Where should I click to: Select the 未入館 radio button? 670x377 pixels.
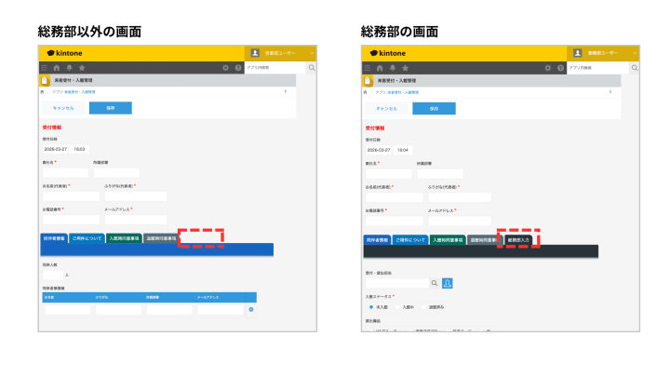click(x=371, y=307)
